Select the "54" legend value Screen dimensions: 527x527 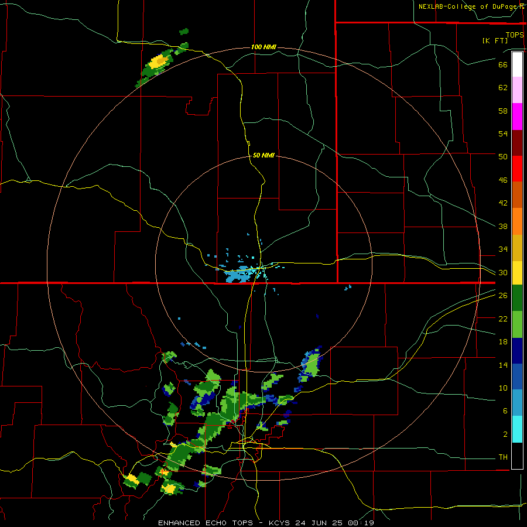pos(503,134)
